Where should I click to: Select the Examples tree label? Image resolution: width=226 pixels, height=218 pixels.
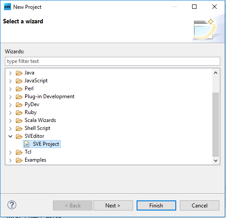tap(35, 160)
